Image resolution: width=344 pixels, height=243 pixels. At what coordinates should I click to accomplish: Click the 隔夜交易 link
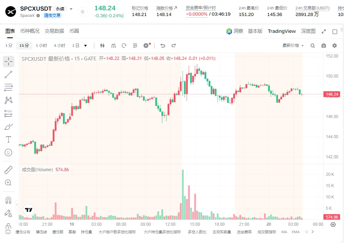[52, 16]
